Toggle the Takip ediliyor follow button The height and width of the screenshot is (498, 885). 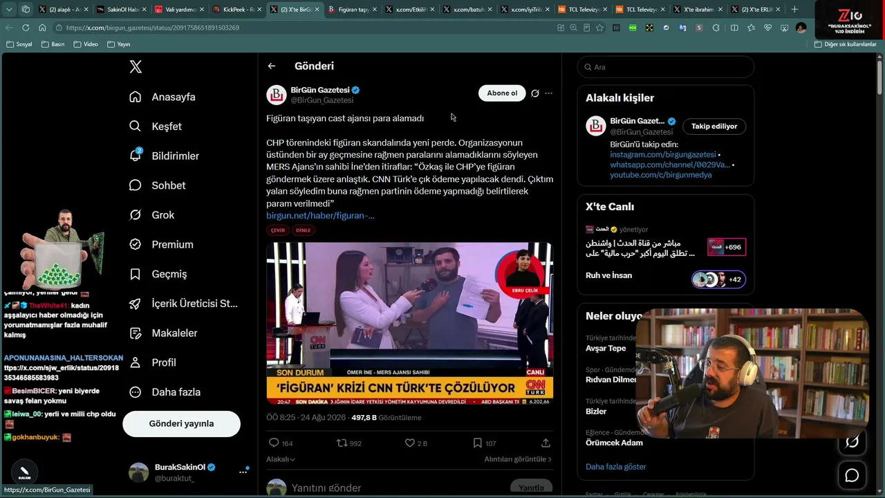(714, 126)
